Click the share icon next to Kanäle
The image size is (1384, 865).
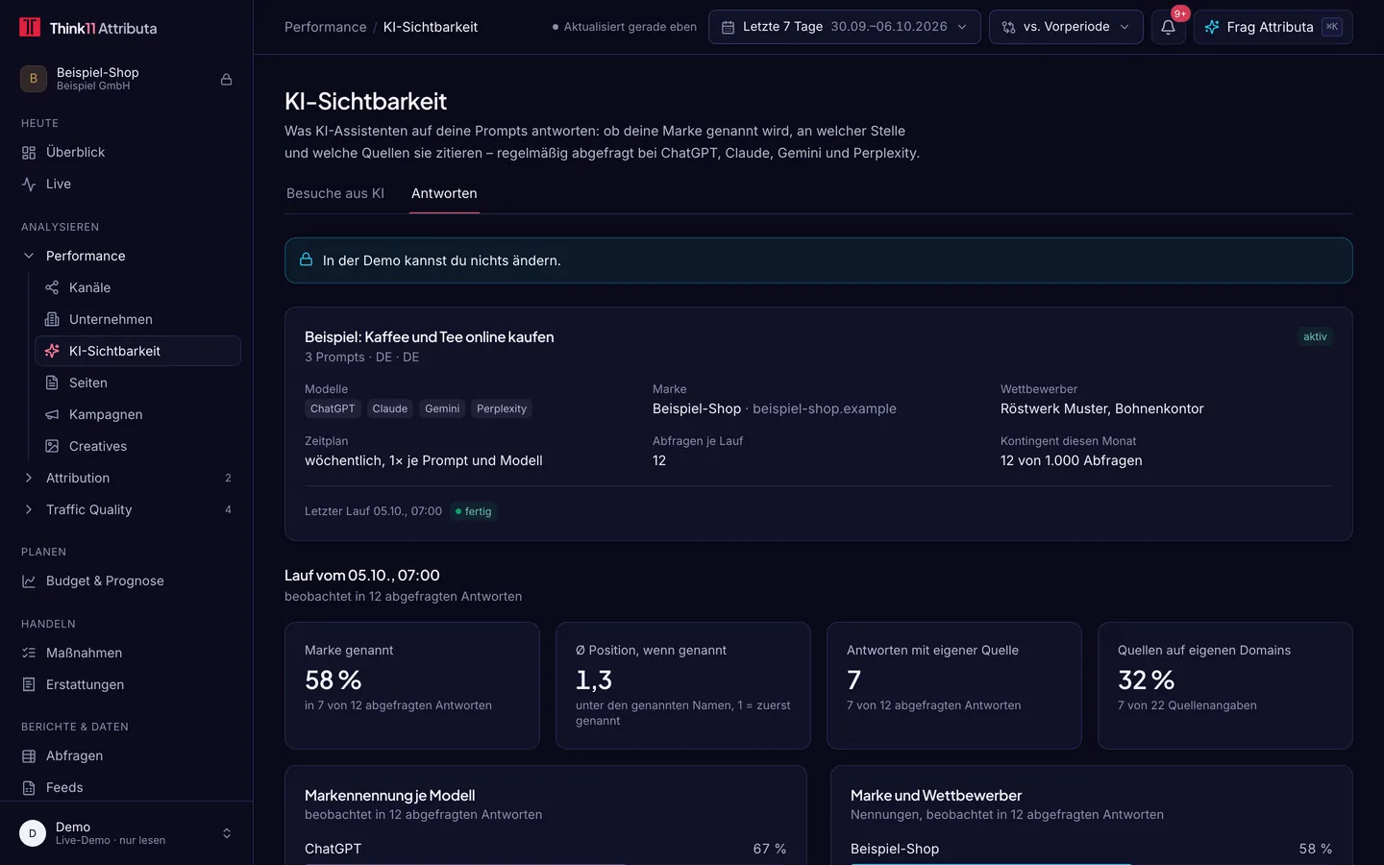52,287
